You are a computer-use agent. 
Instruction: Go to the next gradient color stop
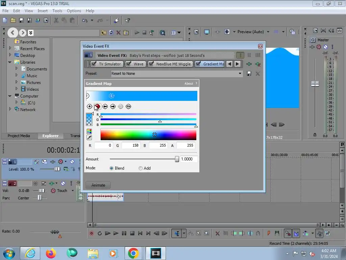click(x=113, y=107)
